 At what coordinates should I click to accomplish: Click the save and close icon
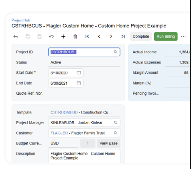(28, 37)
